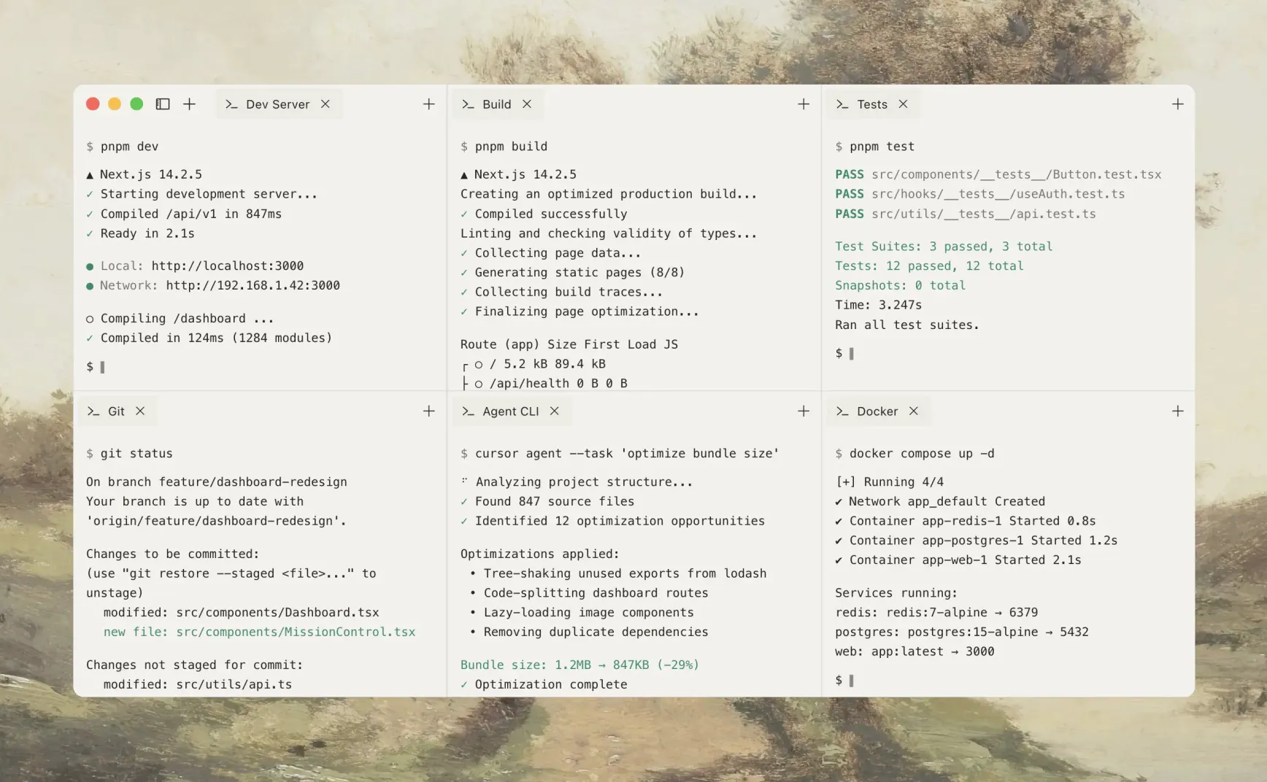Close the Build terminal tab
Image resolution: width=1267 pixels, height=782 pixels.
tap(527, 104)
